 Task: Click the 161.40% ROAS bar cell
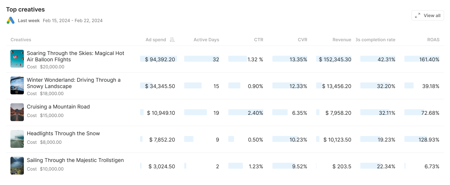[x=422, y=59]
